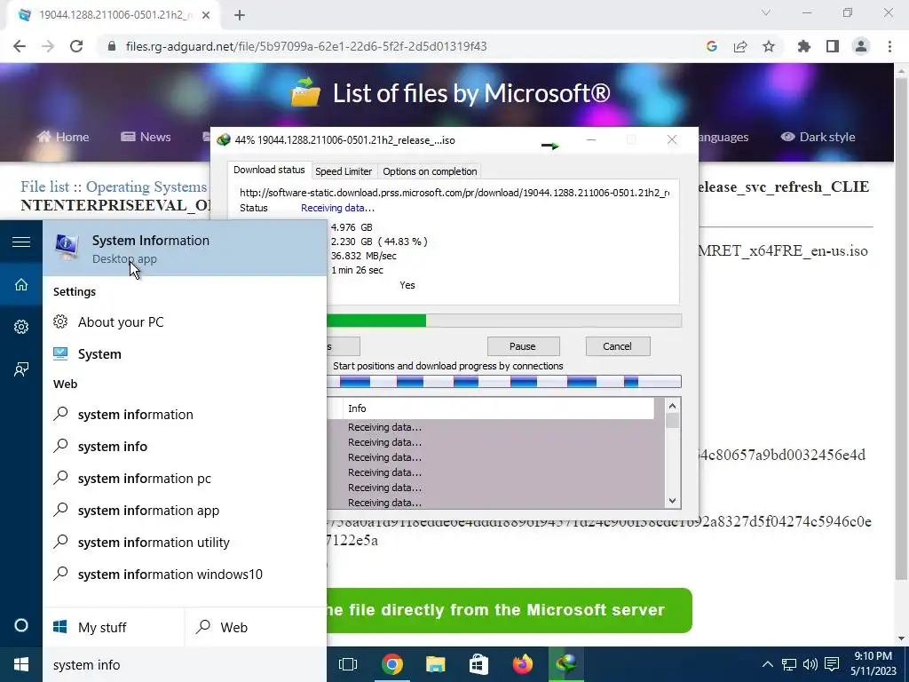Open the Start menu hamburger icon
This screenshot has height=682, width=909.
[x=21, y=242]
